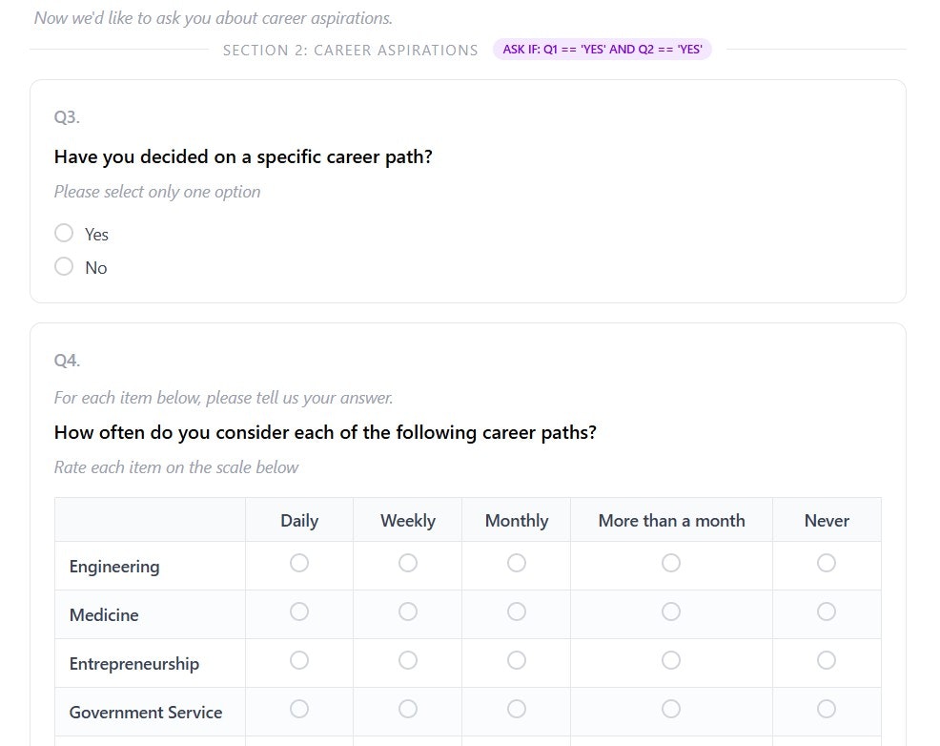Click the purple ASK IF condition badge
Viewport: 940px width, 746px height.
pyautogui.click(x=601, y=49)
